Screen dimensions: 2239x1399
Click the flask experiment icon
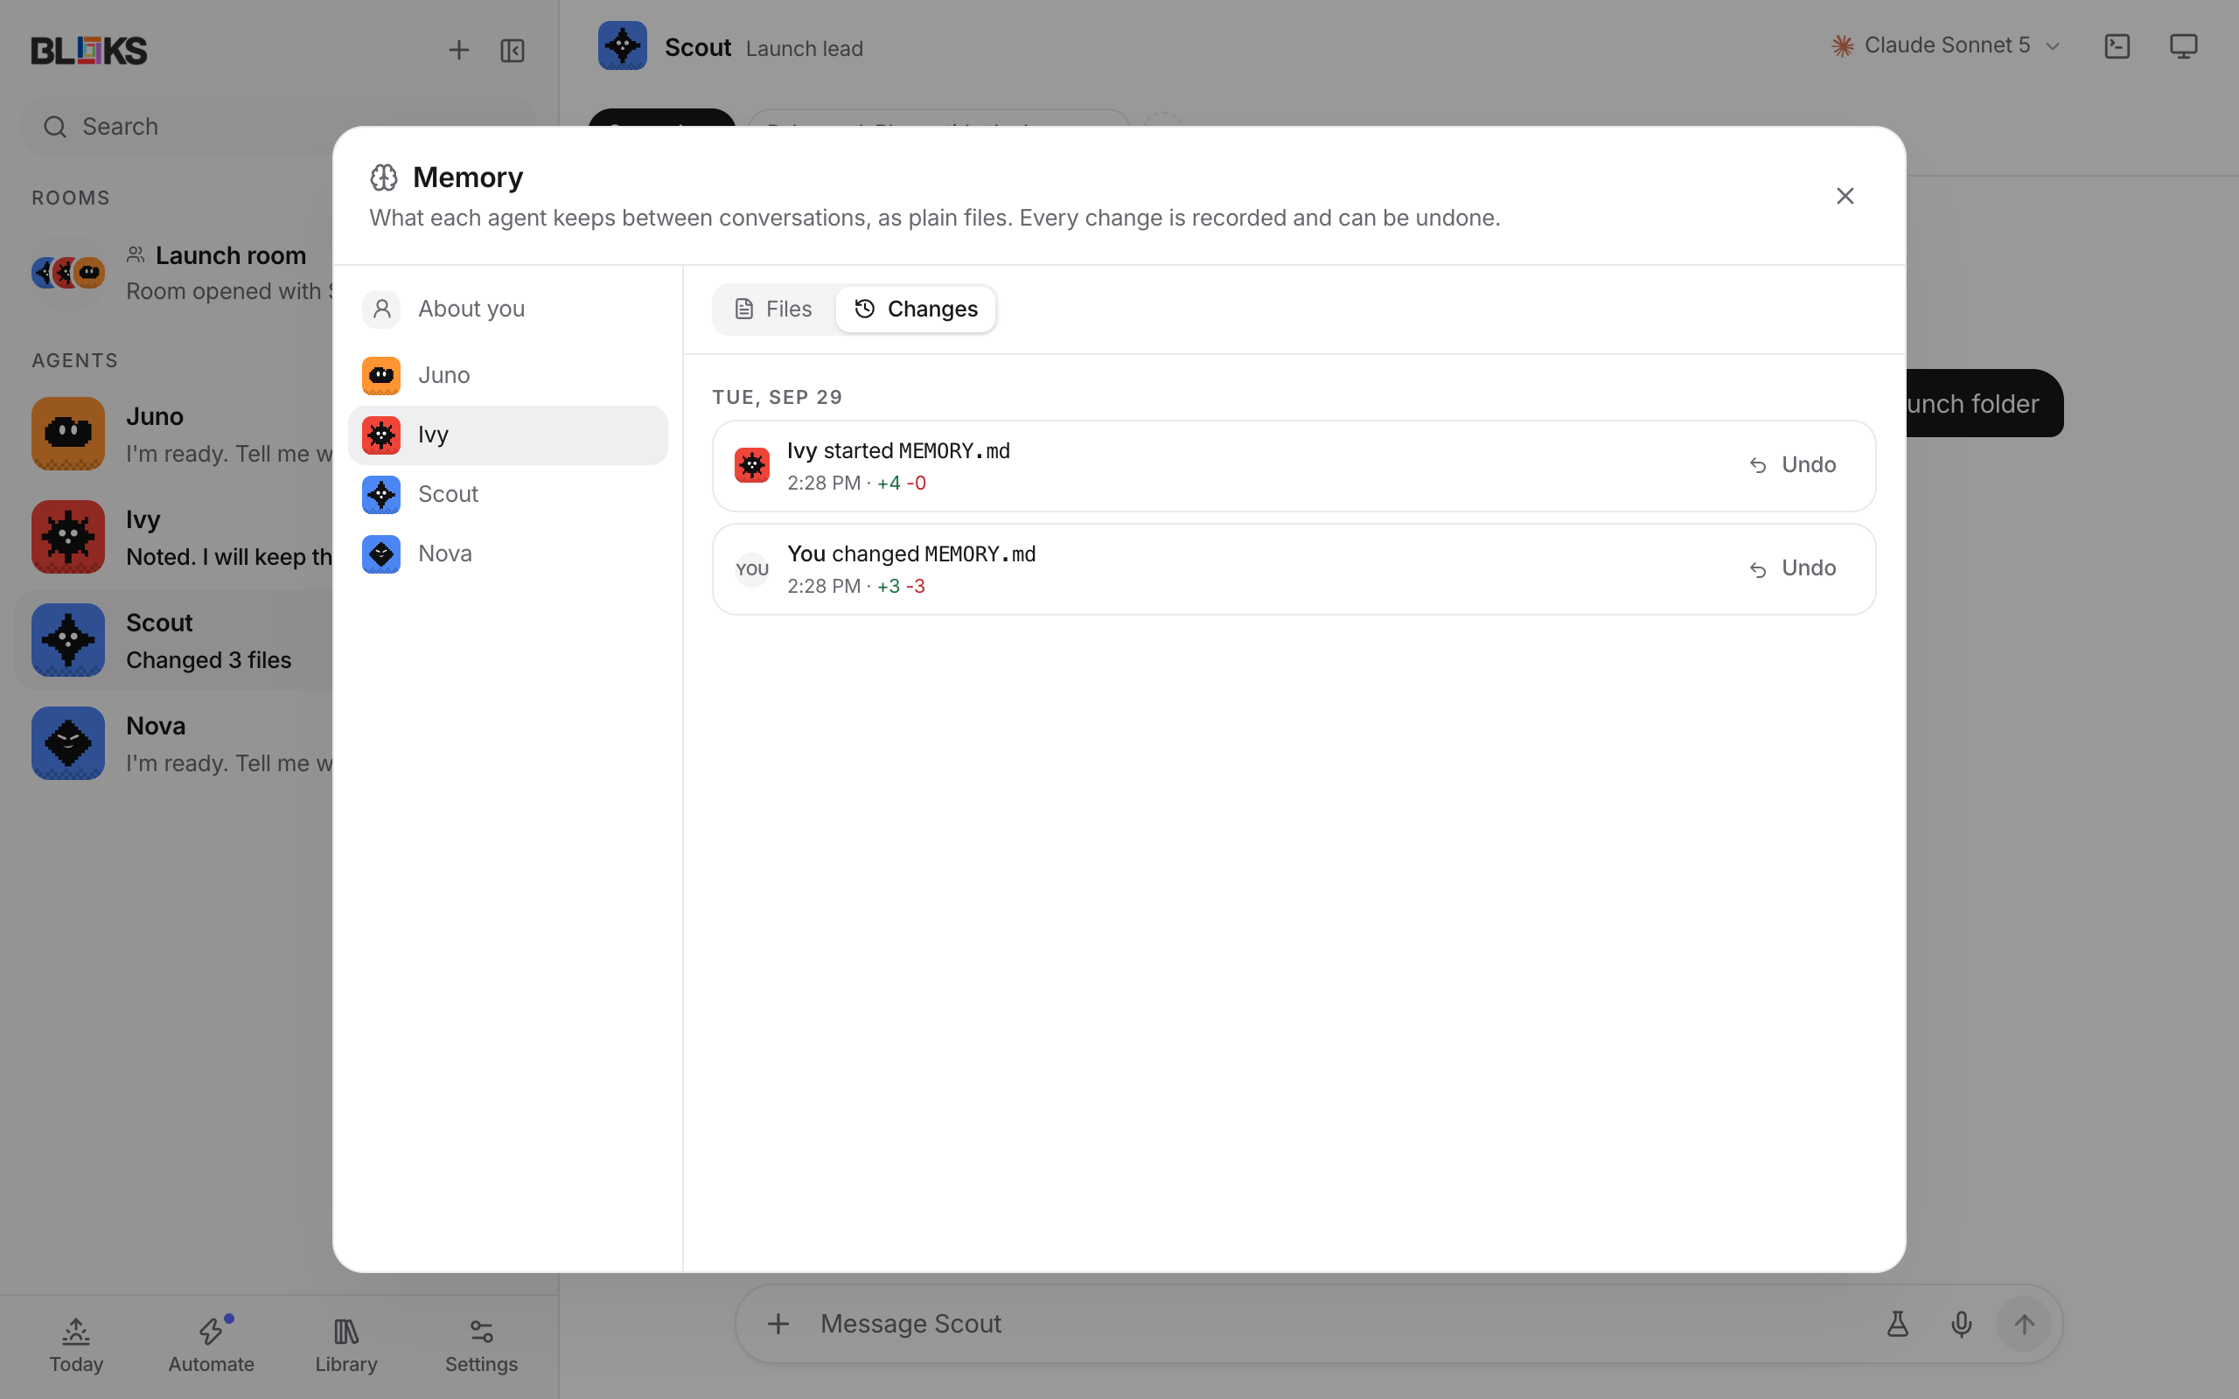pos(1898,1324)
